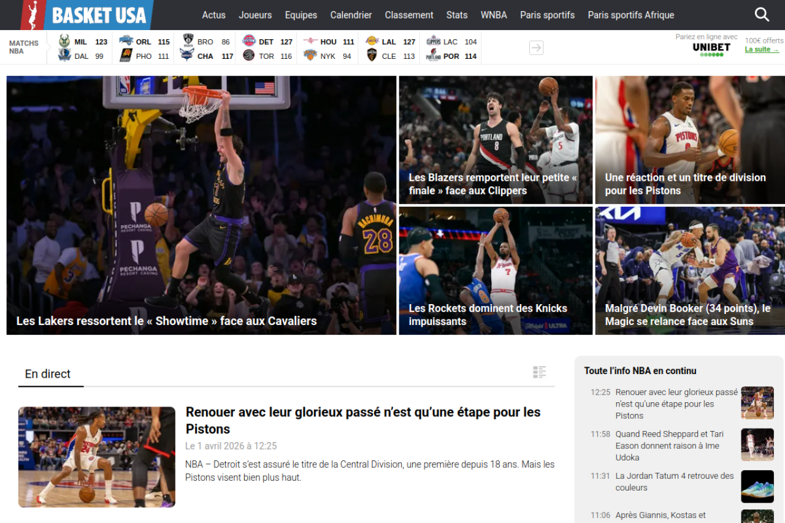Image resolution: width=785 pixels, height=523 pixels.
Task: Toggle the list view icon beside En direct
Action: [539, 372]
